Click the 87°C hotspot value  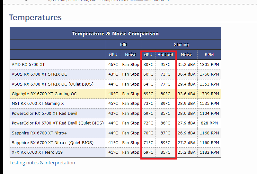tap(165, 133)
